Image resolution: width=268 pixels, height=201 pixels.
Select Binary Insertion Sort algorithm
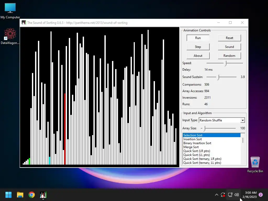click(x=211, y=143)
